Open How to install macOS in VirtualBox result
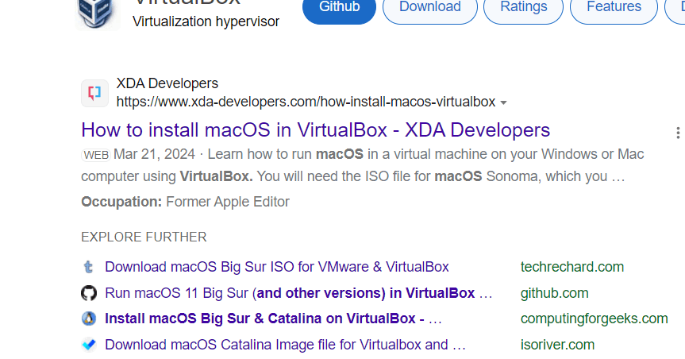The height and width of the screenshot is (359, 685). coord(315,130)
